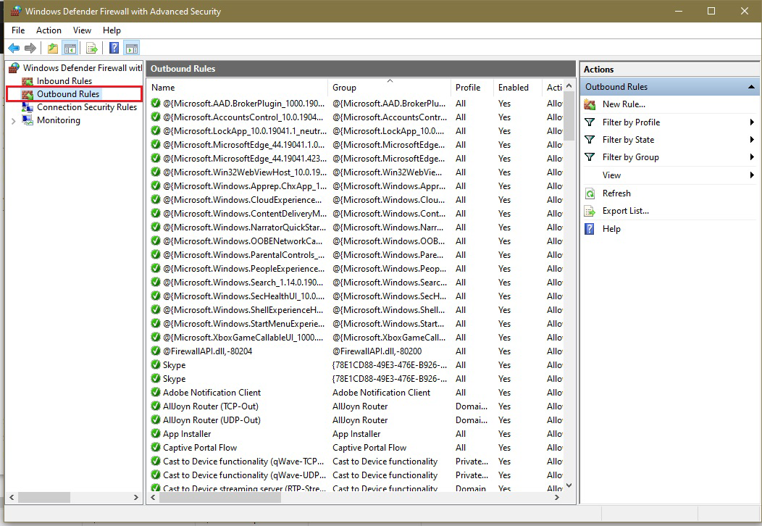
Task: Collapse the Outbound Rules actions section
Action: (751, 87)
